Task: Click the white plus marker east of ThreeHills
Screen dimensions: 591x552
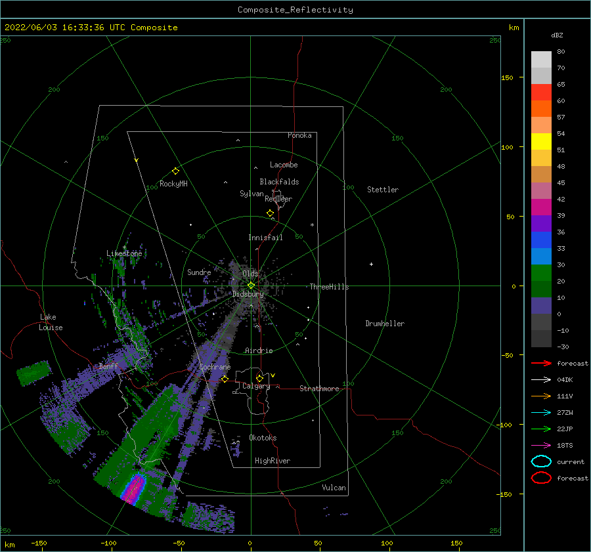Action: (x=371, y=264)
